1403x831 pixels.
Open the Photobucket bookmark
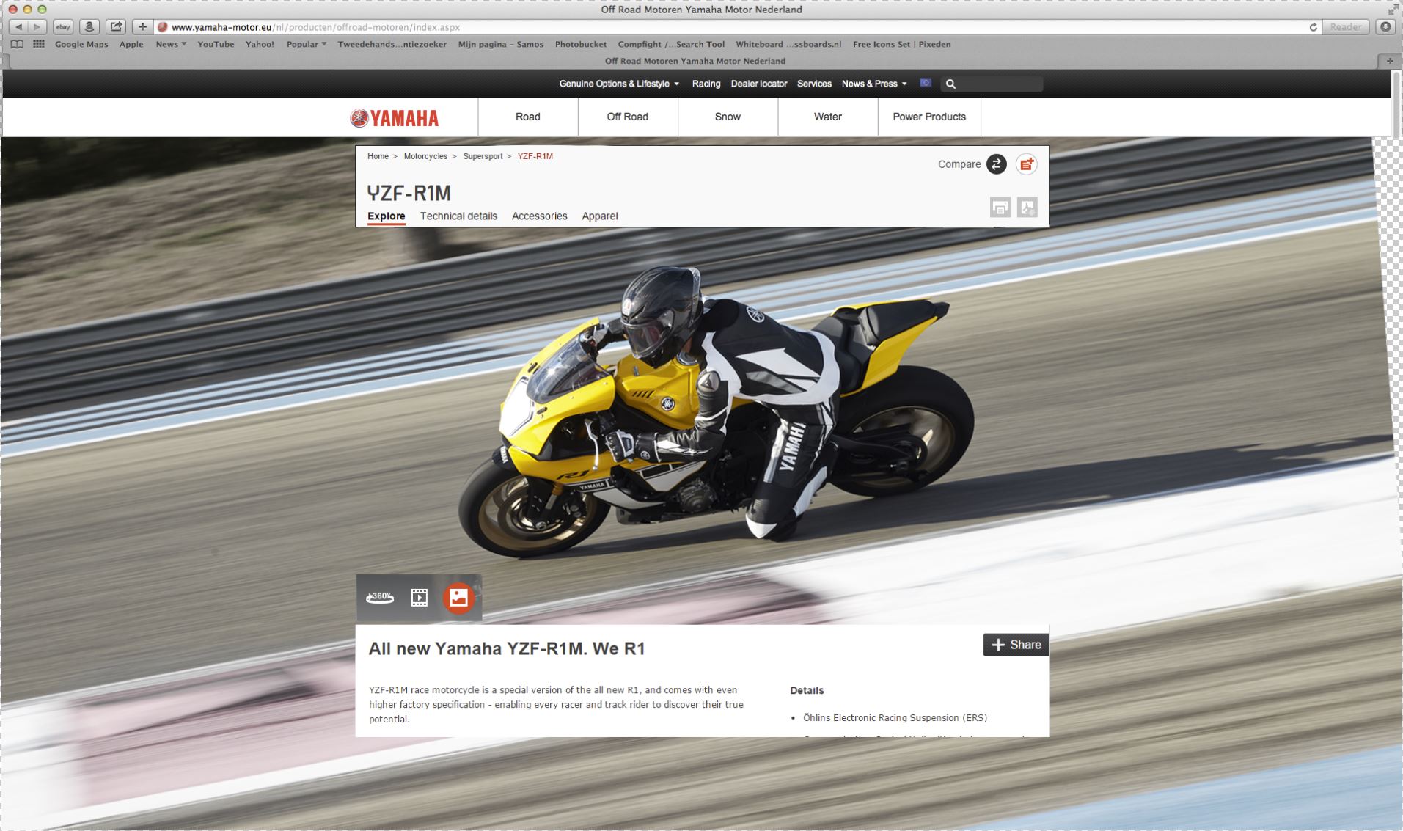(581, 44)
